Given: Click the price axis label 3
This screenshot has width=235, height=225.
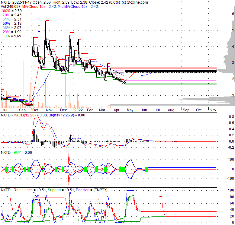Looking at the screenshot, I should tap(233, 63).
